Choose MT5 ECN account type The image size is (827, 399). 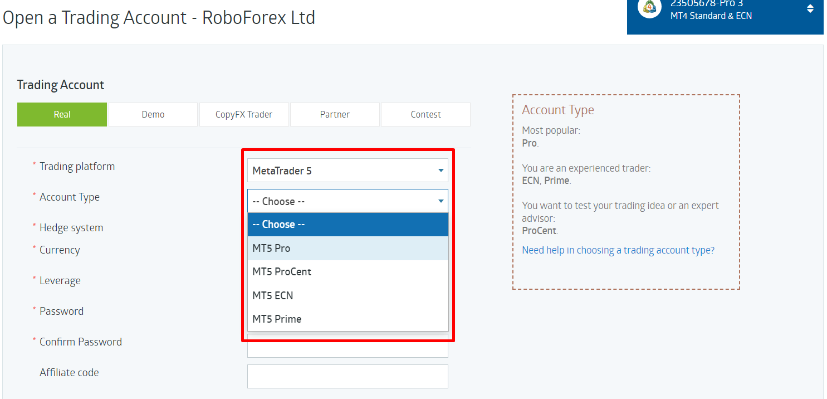(x=348, y=295)
